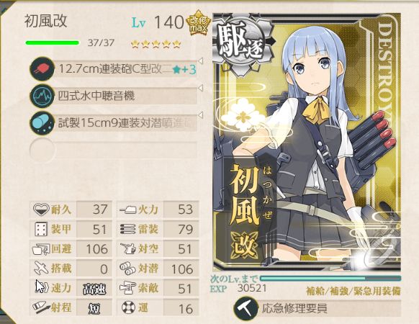
Task: Click the red main gun equipment icon
Action: point(42,68)
